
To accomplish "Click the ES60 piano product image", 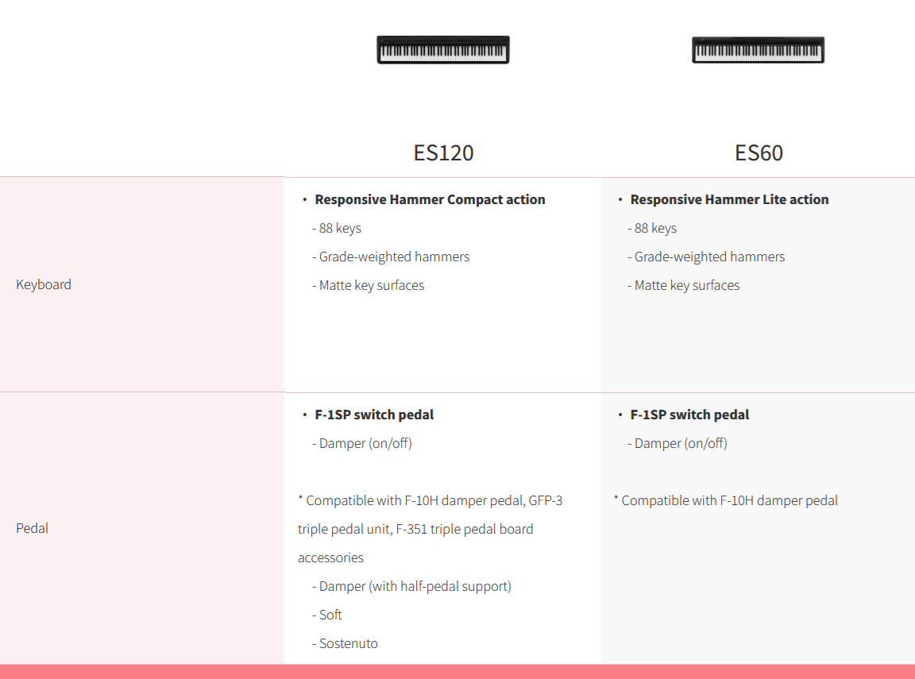I will (758, 49).
